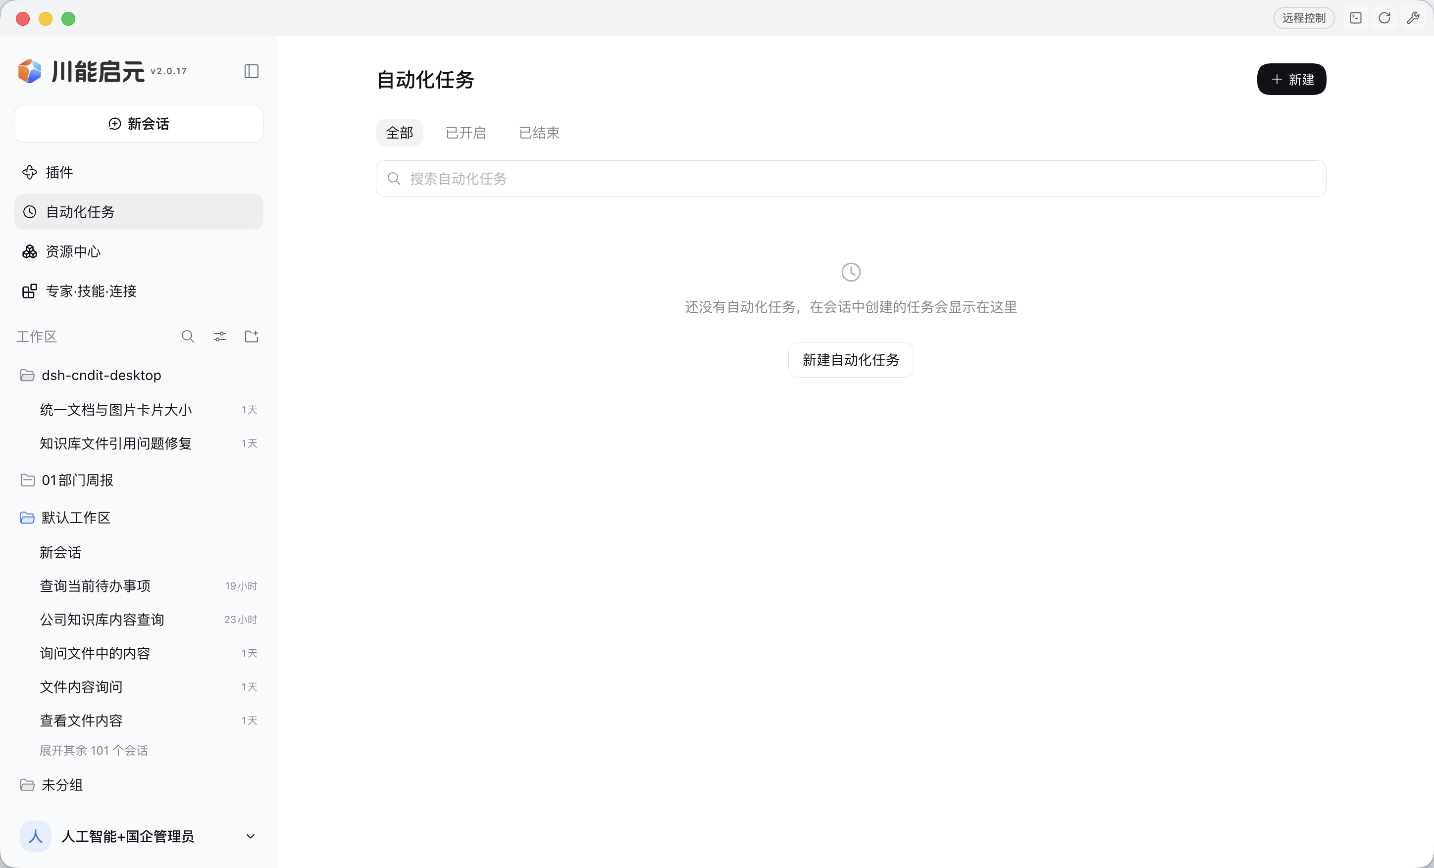Switch to the 全部 tab
The height and width of the screenshot is (868, 1434).
pyautogui.click(x=399, y=133)
